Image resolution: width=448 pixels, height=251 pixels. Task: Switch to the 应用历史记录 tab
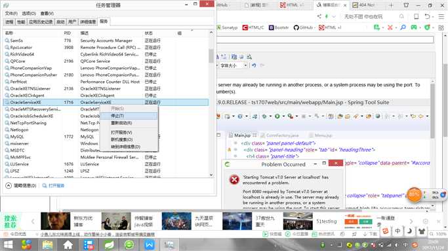[x=41, y=22]
